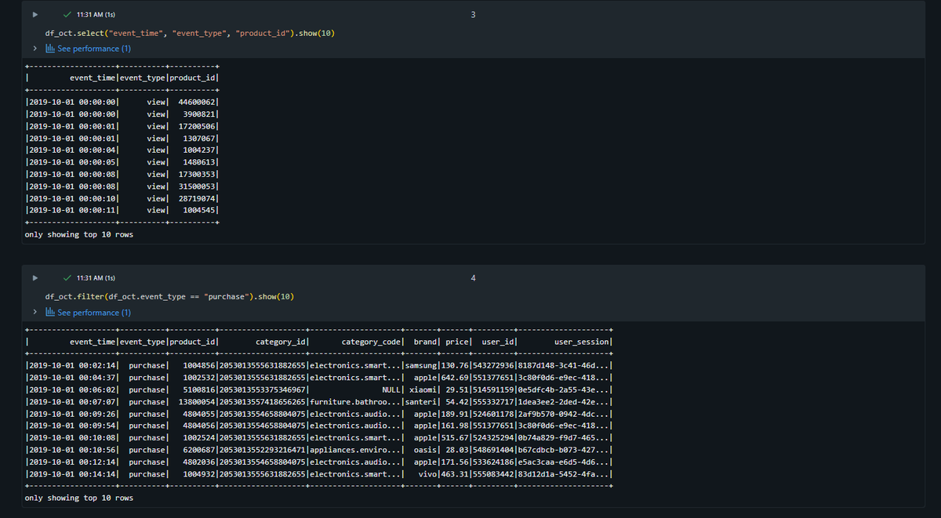Click the user_session column header
Image resolution: width=941 pixels, height=518 pixels.
coord(583,342)
